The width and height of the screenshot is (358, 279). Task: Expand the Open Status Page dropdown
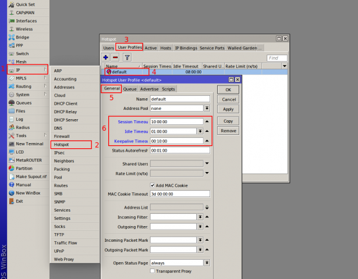[207, 263]
